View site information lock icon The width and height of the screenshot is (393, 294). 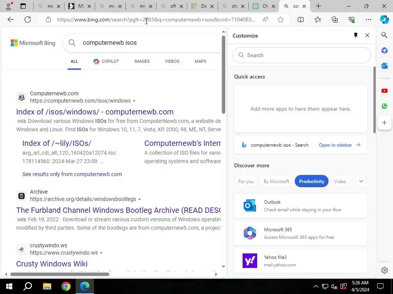(x=48, y=20)
